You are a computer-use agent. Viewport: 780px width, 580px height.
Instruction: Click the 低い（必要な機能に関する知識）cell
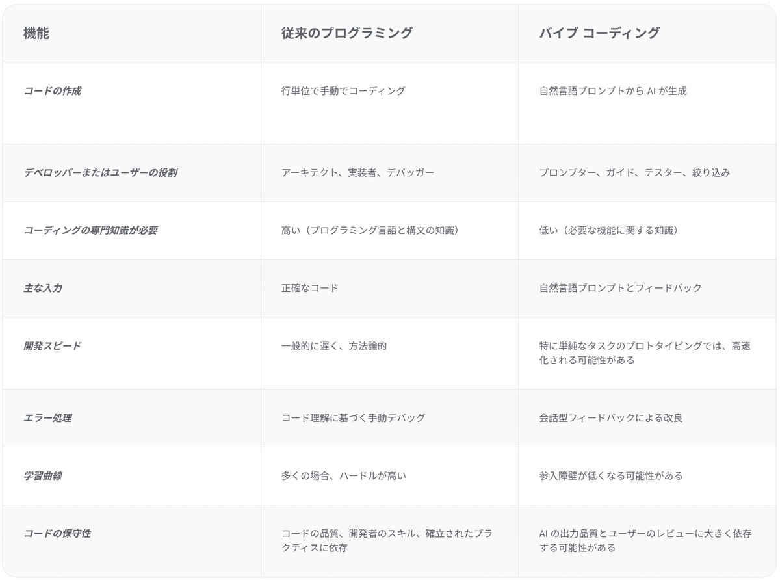click(608, 231)
